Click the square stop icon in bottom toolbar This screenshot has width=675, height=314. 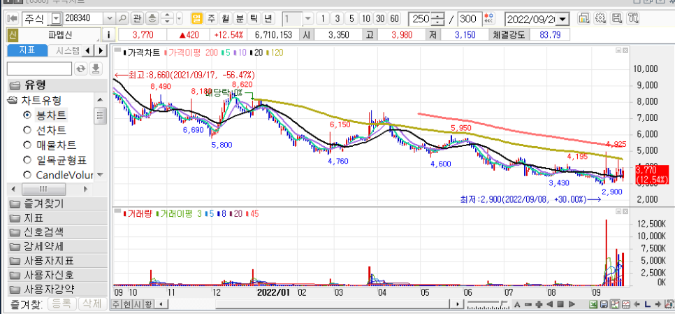pos(560,304)
